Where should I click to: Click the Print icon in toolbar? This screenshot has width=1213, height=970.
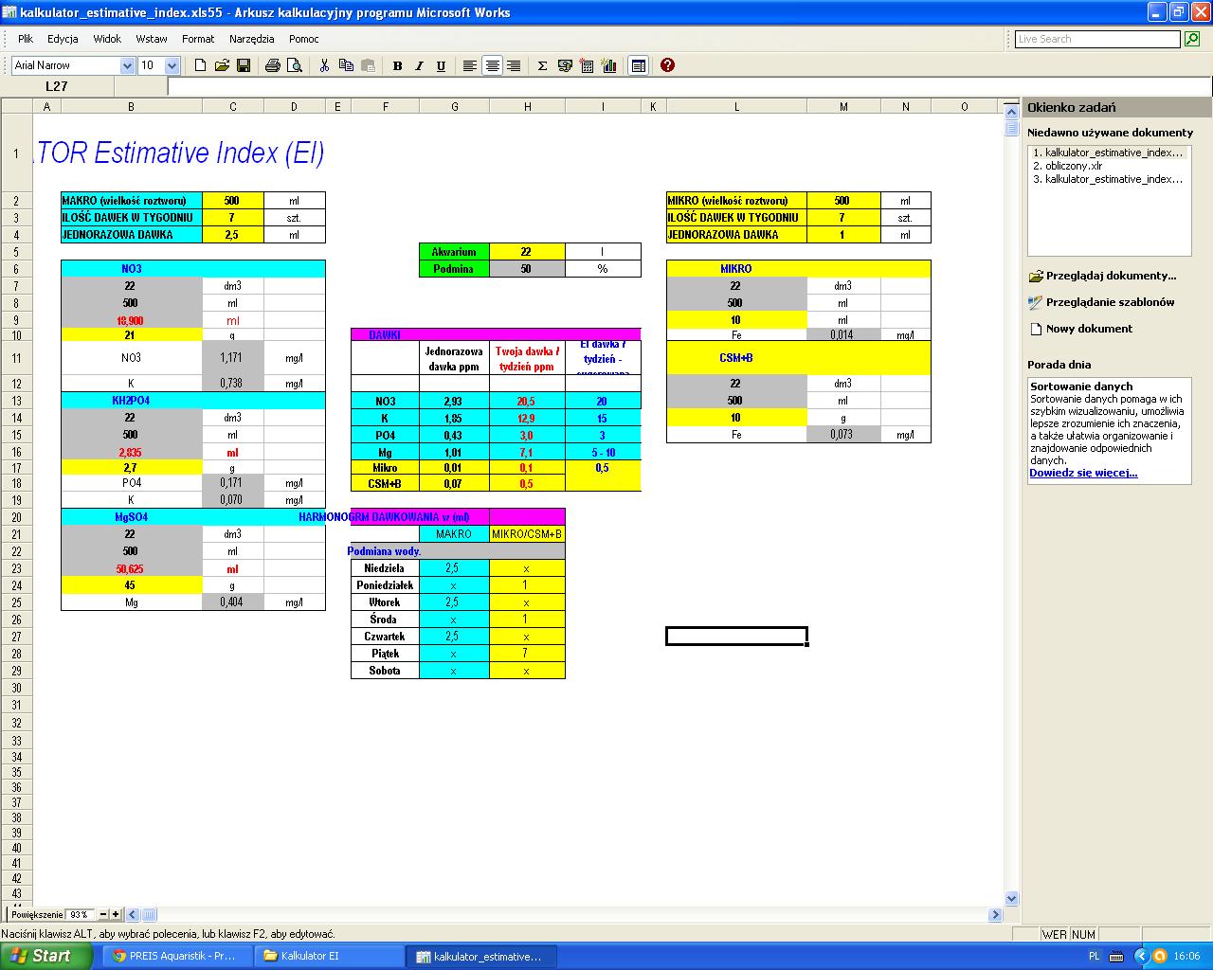[x=273, y=65]
